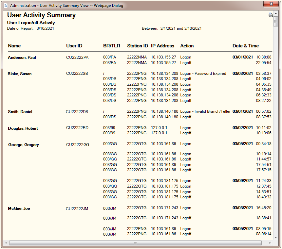Click user ID CU22222RD
This screenshot has width=282, height=249.
pos(77,128)
